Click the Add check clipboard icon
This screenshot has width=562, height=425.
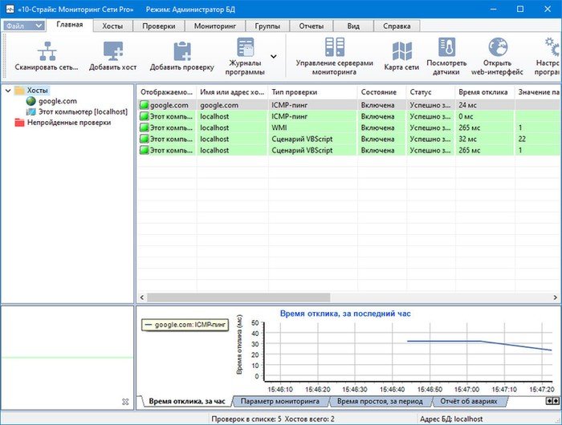(181, 50)
